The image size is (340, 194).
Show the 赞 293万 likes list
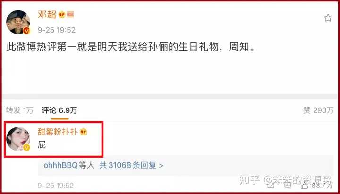pyautogui.click(x=318, y=110)
